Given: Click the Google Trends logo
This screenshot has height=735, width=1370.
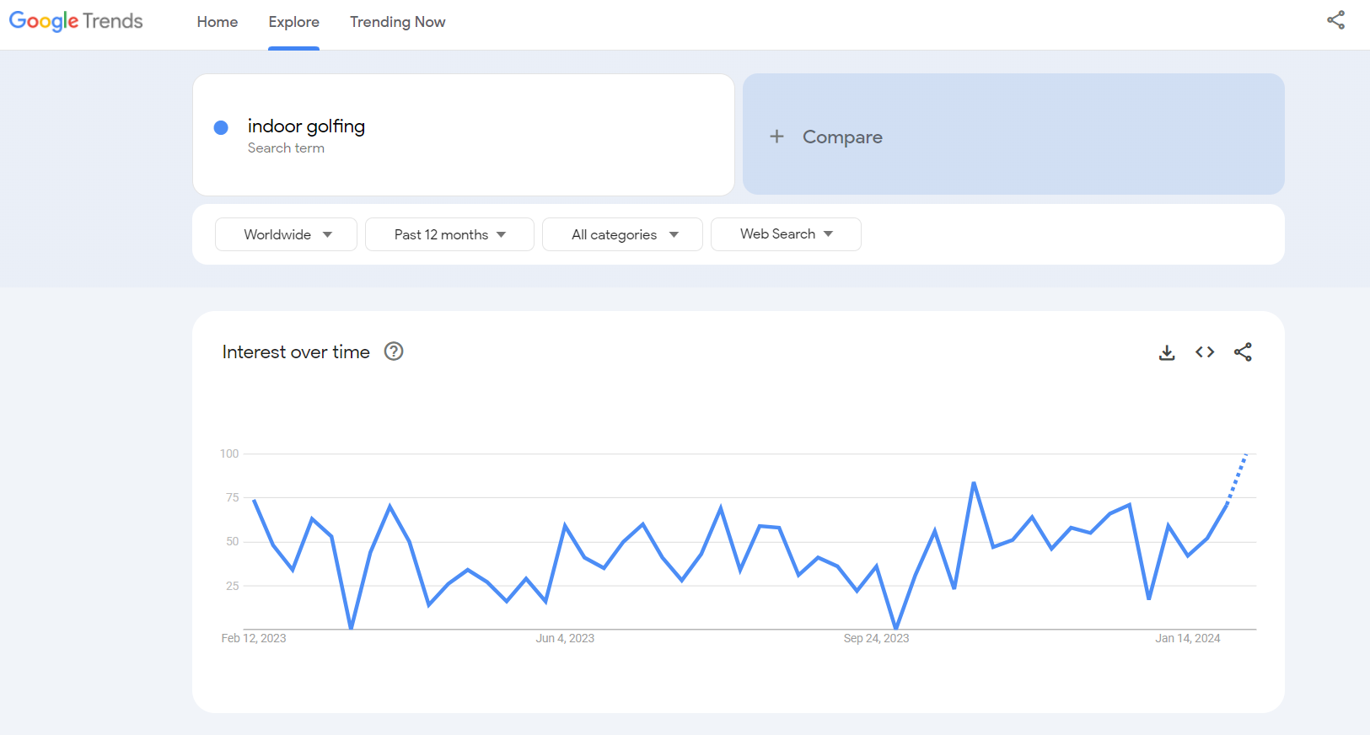Looking at the screenshot, I should (x=76, y=21).
